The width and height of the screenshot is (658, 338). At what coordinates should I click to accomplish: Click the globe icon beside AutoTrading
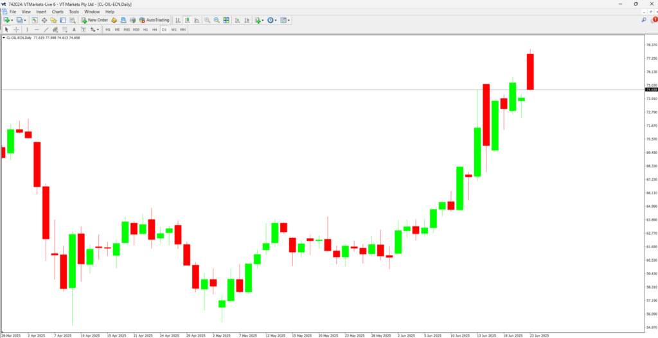click(132, 20)
